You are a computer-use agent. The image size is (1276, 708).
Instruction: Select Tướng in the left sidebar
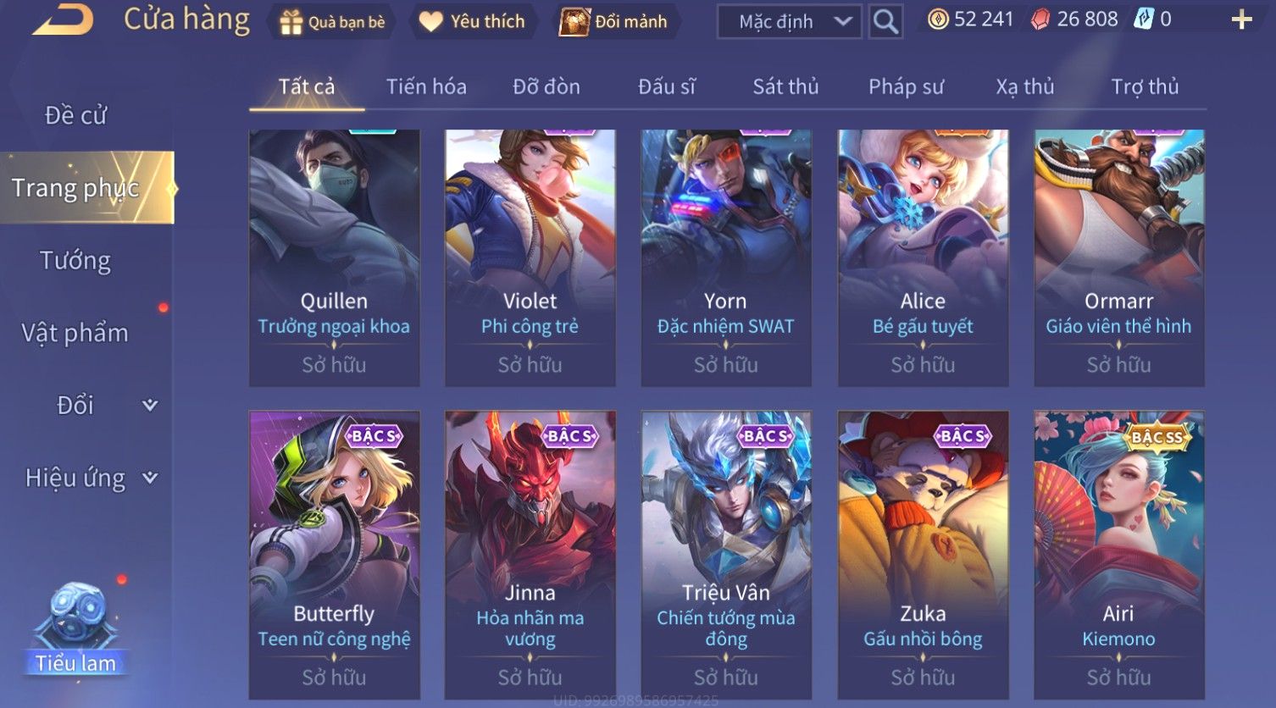(x=75, y=261)
